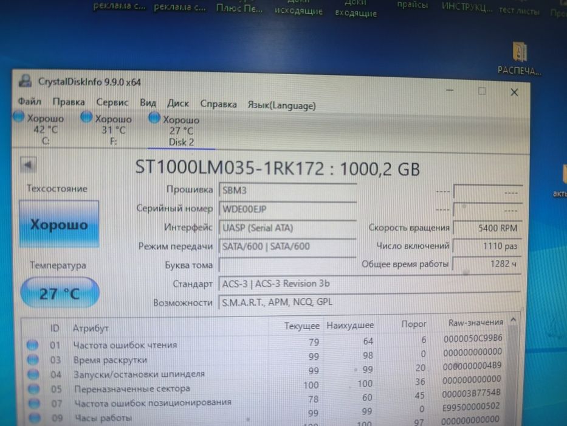
Task: Open the Язык(Language) menu
Action: 281,105
